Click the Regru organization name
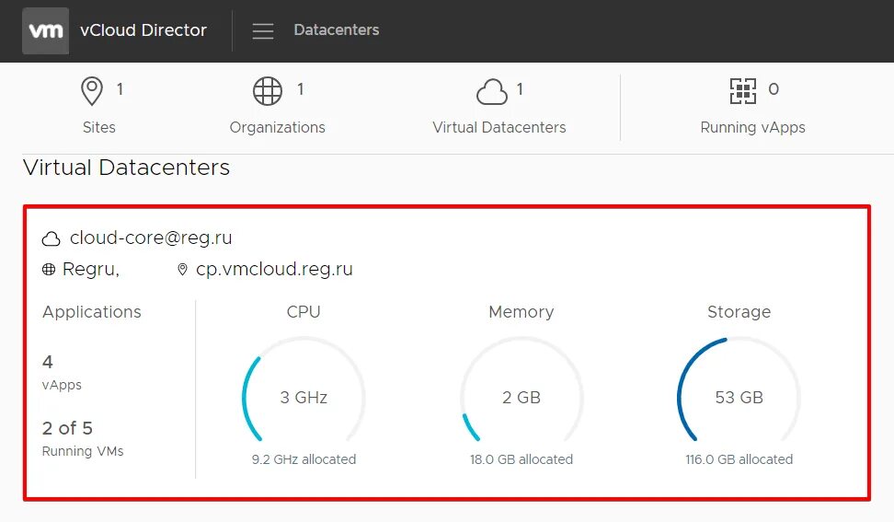This screenshot has width=894, height=522. click(x=89, y=270)
